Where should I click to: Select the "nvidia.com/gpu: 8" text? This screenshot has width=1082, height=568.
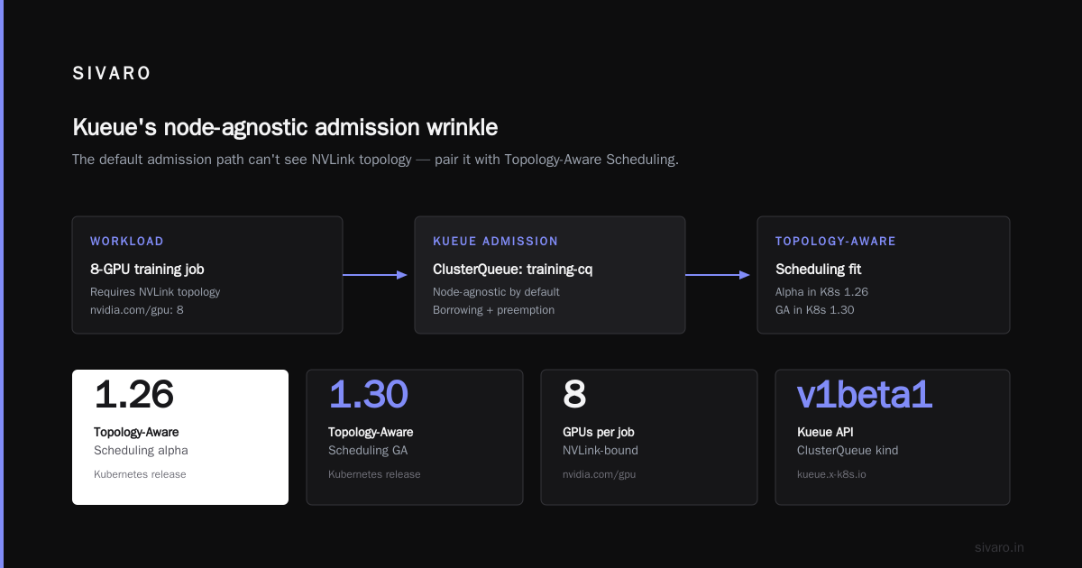click(x=139, y=310)
